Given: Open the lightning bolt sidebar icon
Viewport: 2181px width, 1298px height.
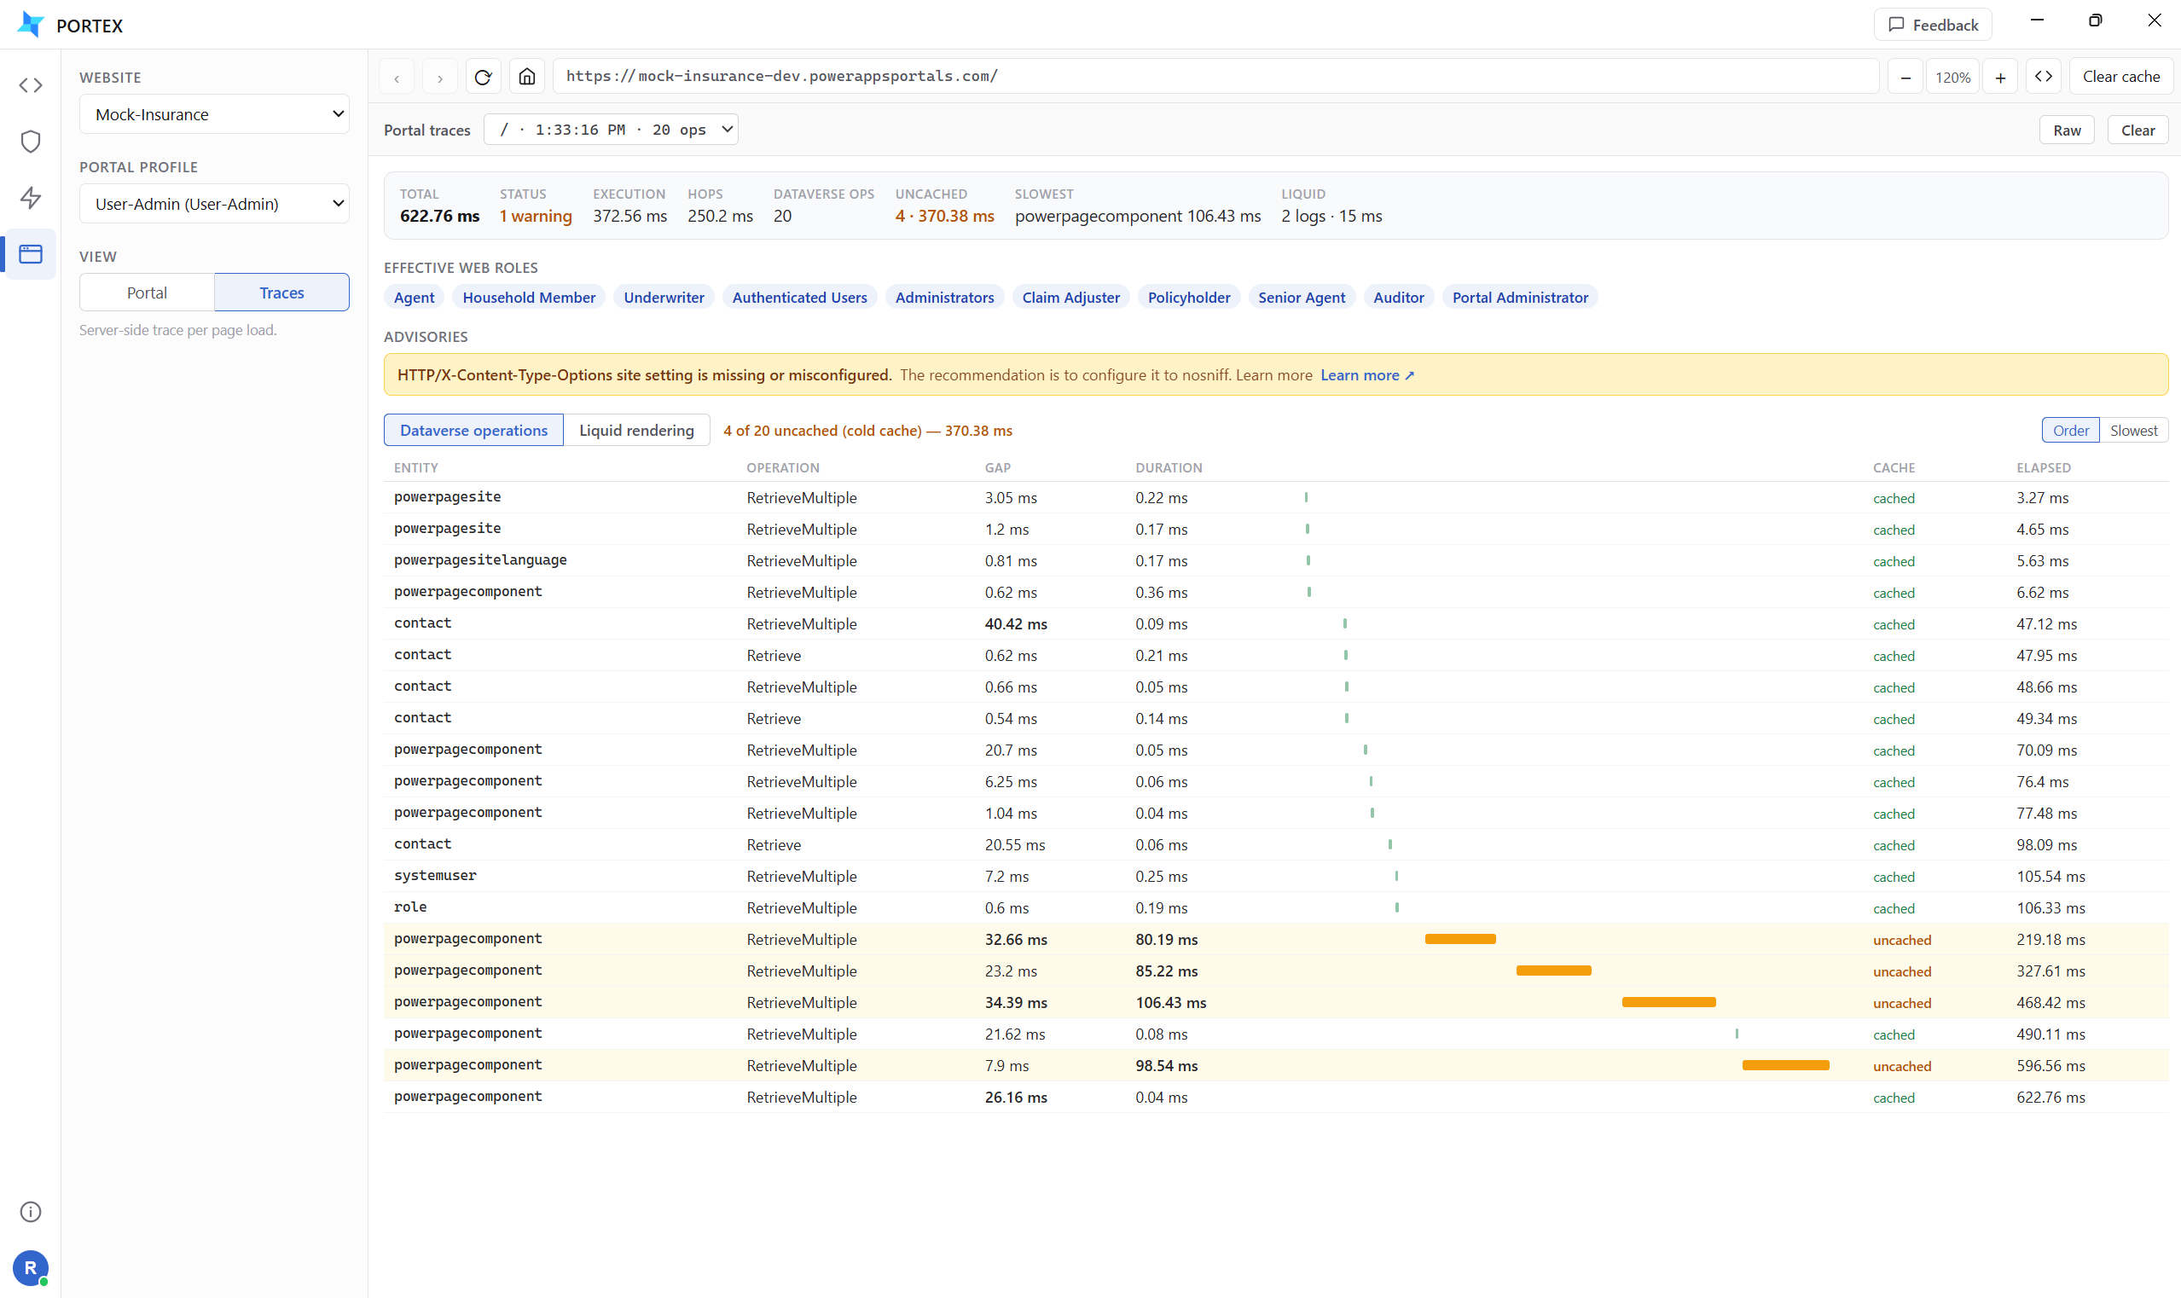Looking at the screenshot, I should 31,198.
